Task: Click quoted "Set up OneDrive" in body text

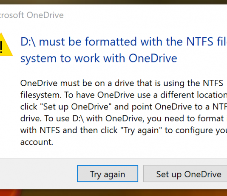Action: [x=76, y=107]
